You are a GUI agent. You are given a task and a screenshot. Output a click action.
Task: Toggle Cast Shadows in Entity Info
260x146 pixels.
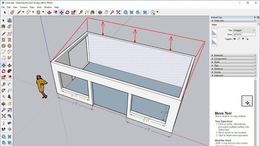click(x=247, y=39)
